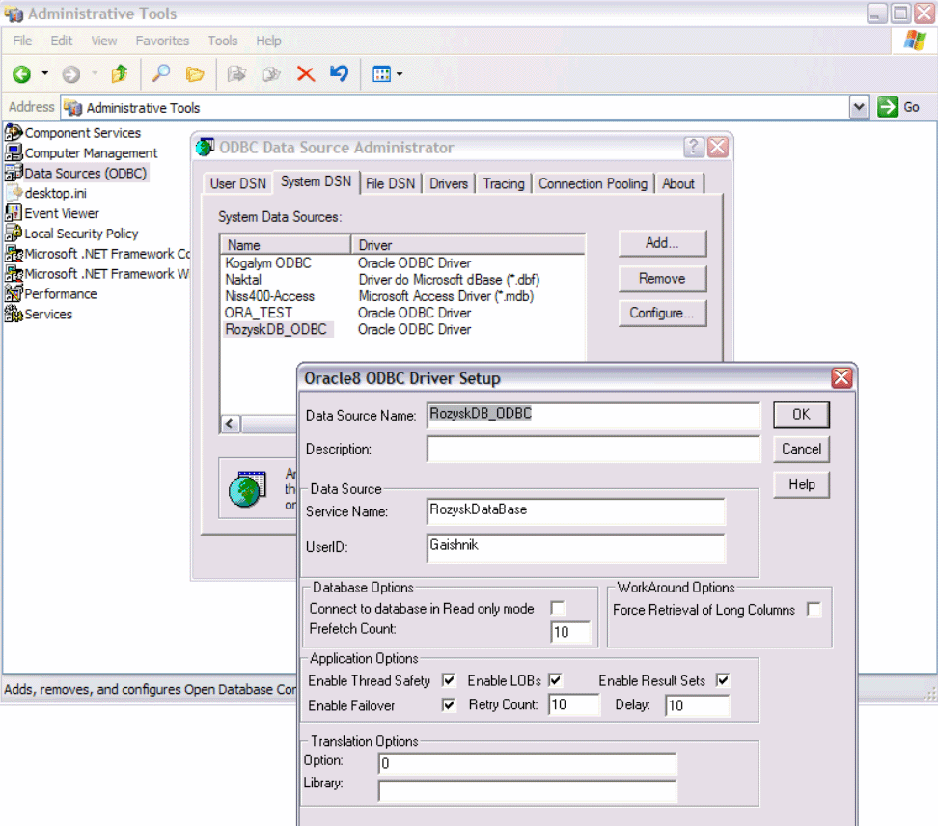Switch to the User DSN tab
Image resolution: width=938 pixels, height=826 pixels.
[x=238, y=183]
